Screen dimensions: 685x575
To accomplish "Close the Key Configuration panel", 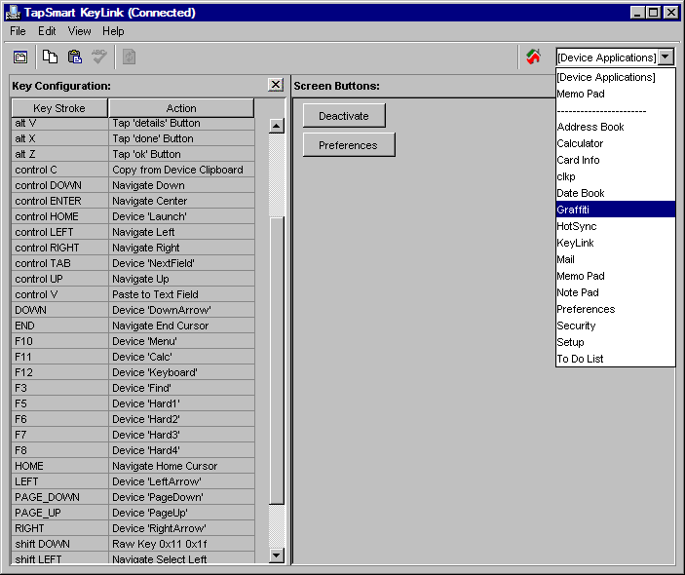I will tap(276, 85).
